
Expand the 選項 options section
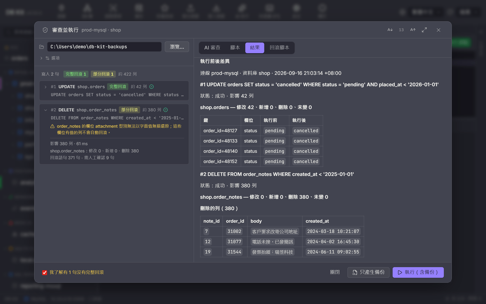pos(41,58)
